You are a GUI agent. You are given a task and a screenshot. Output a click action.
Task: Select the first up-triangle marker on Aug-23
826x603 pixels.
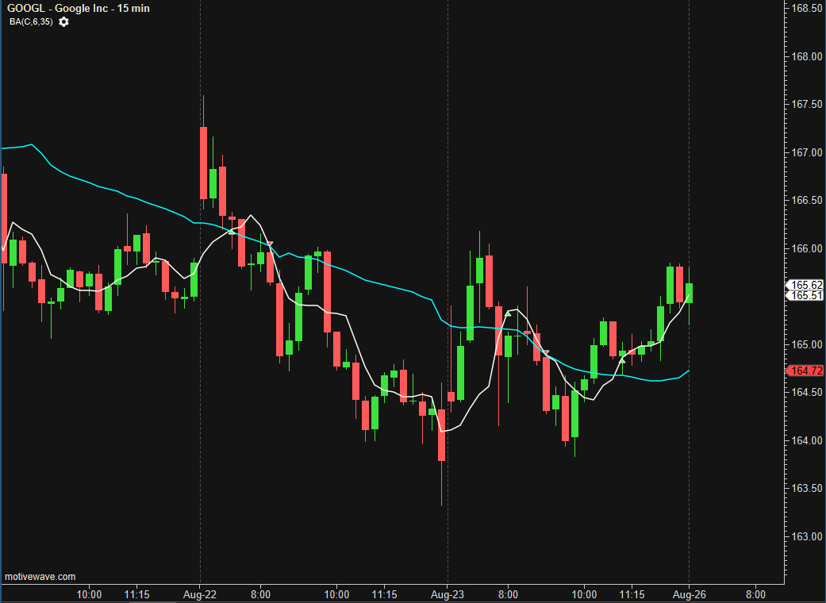(x=508, y=314)
